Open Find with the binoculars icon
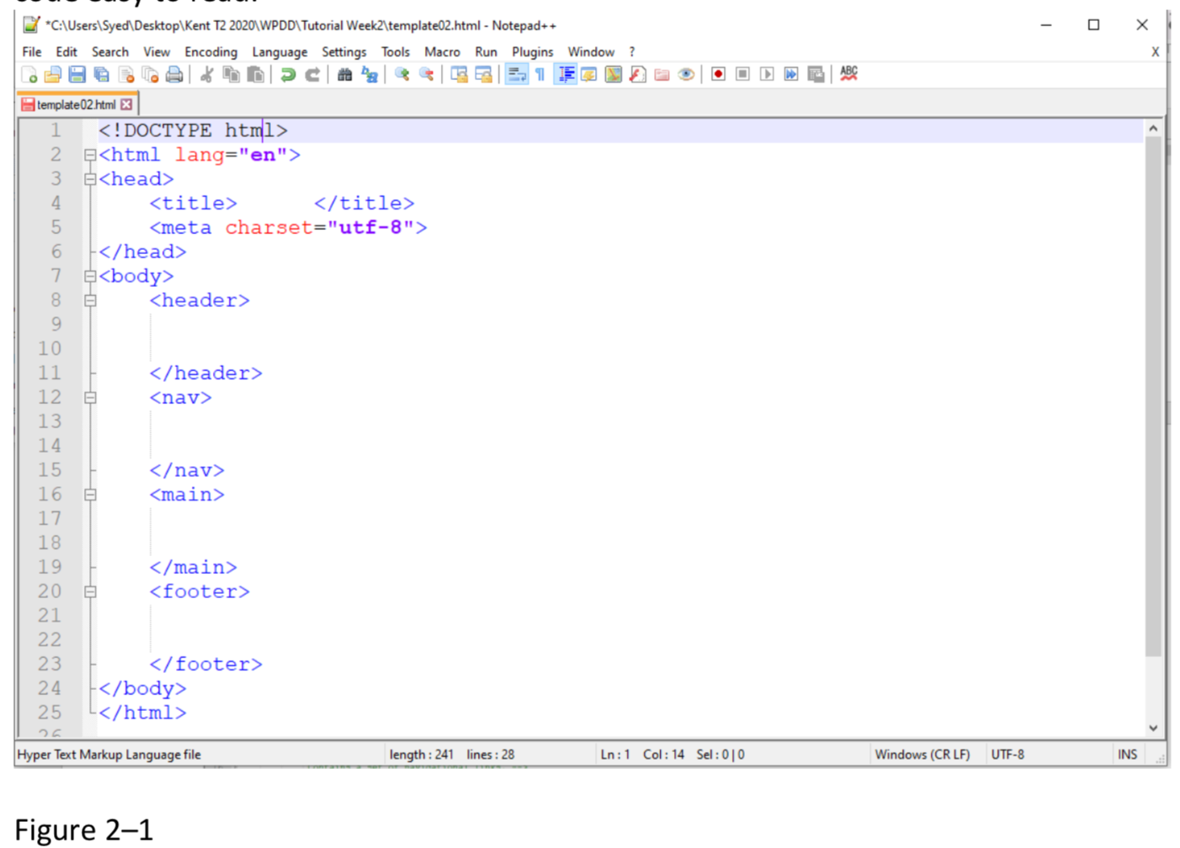Viewport: 1180px width, 848px height. (344, 75)
